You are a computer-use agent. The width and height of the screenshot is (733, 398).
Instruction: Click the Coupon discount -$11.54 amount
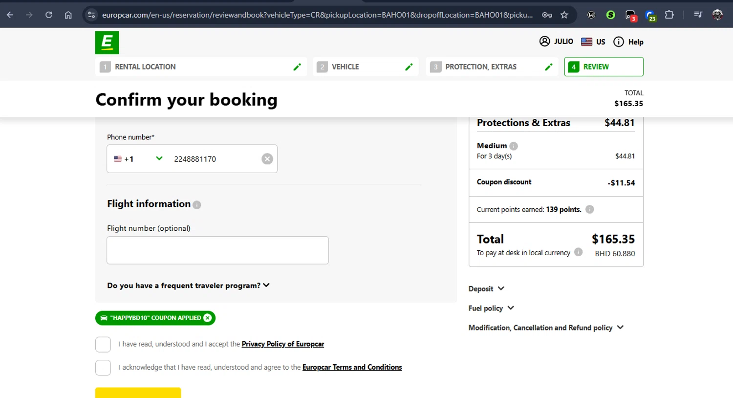[x=621, y=183]
